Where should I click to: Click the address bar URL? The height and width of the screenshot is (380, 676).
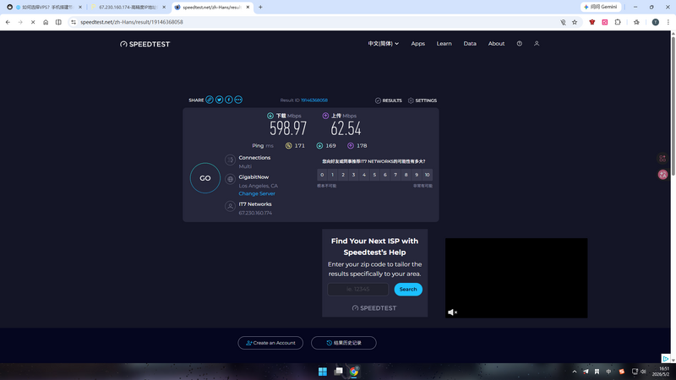coord(132,22)
